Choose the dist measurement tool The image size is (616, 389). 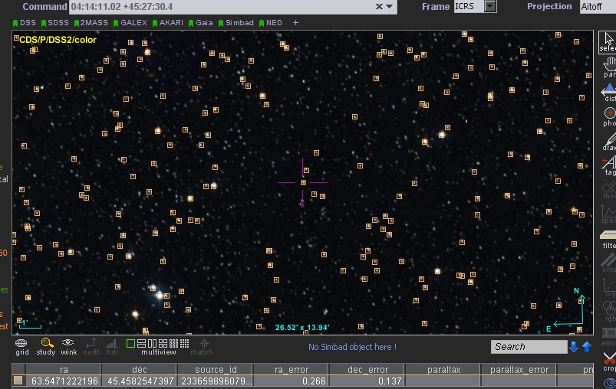(x=609, y=91)
